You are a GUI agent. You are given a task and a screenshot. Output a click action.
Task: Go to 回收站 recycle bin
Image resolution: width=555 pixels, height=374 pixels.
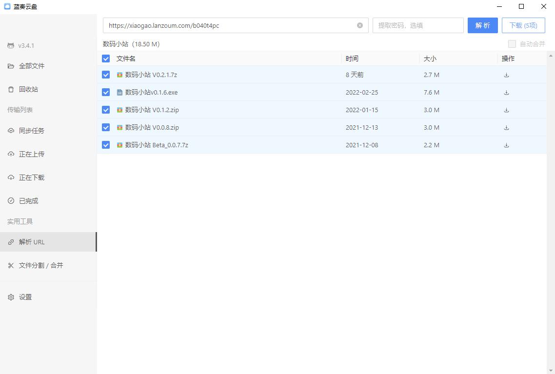[28, 90]
